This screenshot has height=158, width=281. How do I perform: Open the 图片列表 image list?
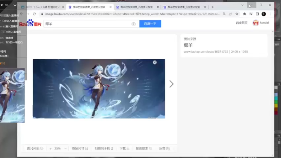[35, 149]
